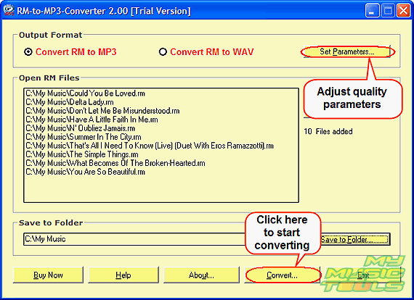The height and width of the screenshot is (300, 414).
Task: Minimize the converter window
Action: coord(373,11)
